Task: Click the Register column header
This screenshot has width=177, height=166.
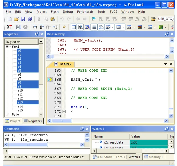Action: point(21,42)
